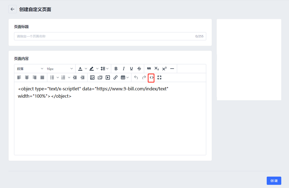This screenshot has width=289, height=188.
Task: Click the undo arrow icon
Action: tap(136, 78)
